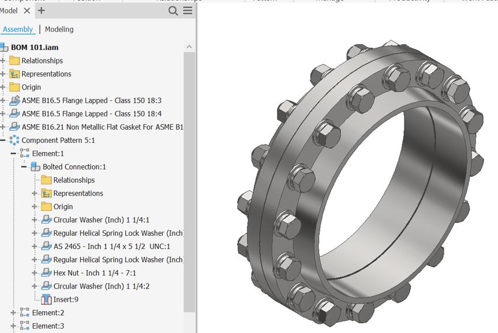Image resolution: width=498 pixels, height=333 pixels.
Task: Close the Model browser tab
Action: coord(27,11)
